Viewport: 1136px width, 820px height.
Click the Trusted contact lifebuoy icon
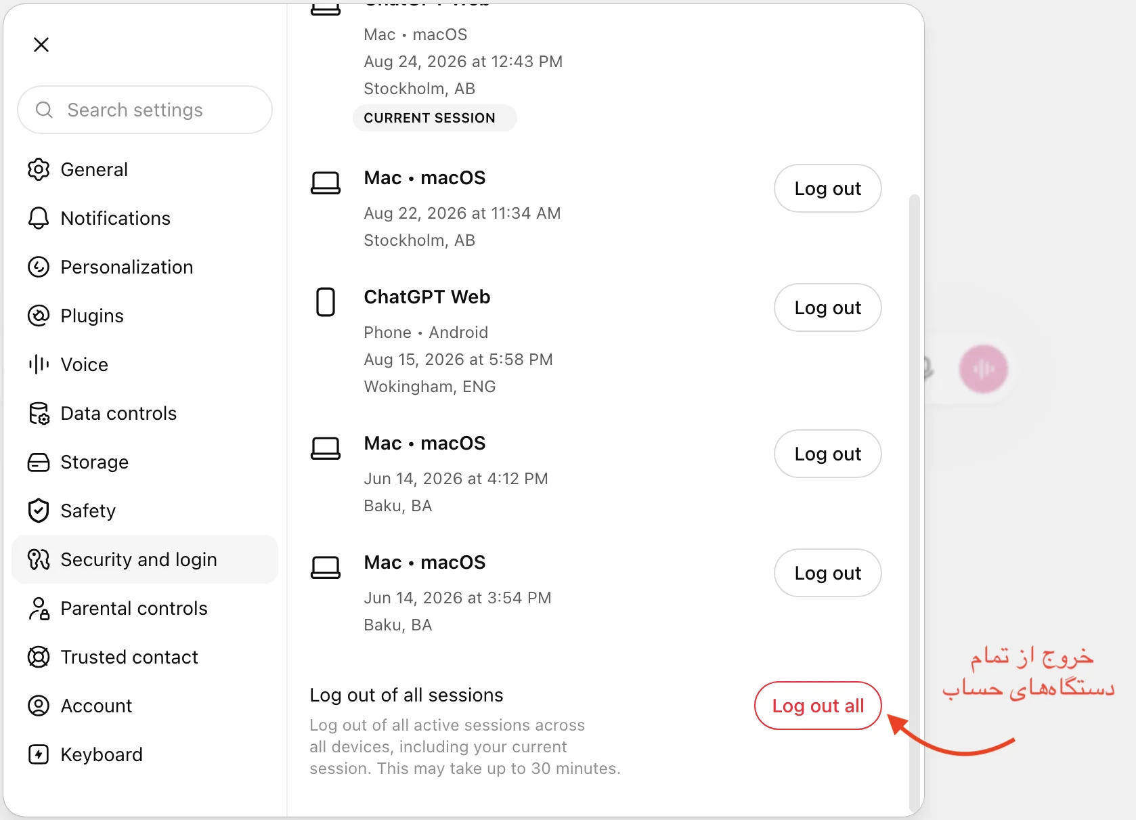click(39, 657)
